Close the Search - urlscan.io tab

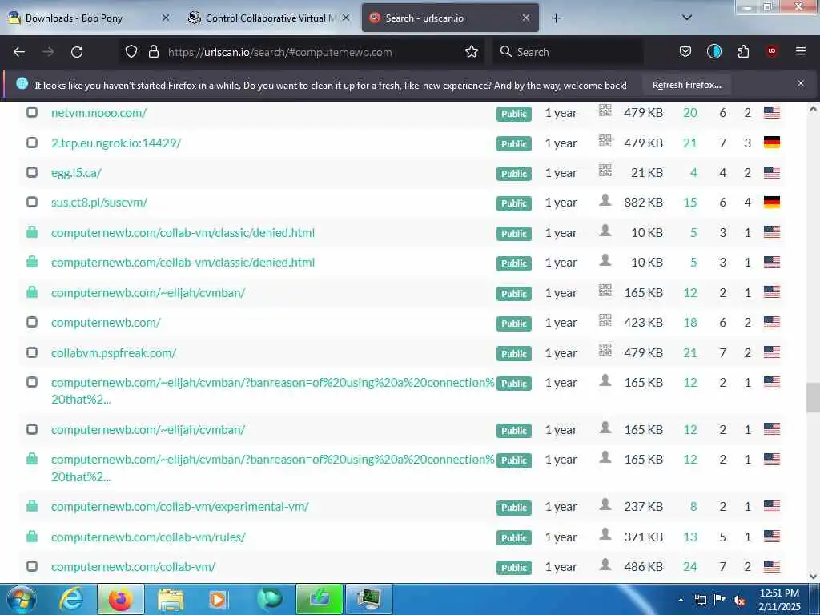click(526, 18)
